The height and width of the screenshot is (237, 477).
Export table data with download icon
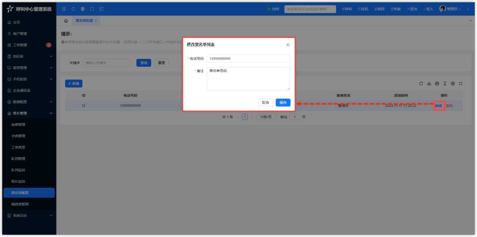[x=429, y=84]
